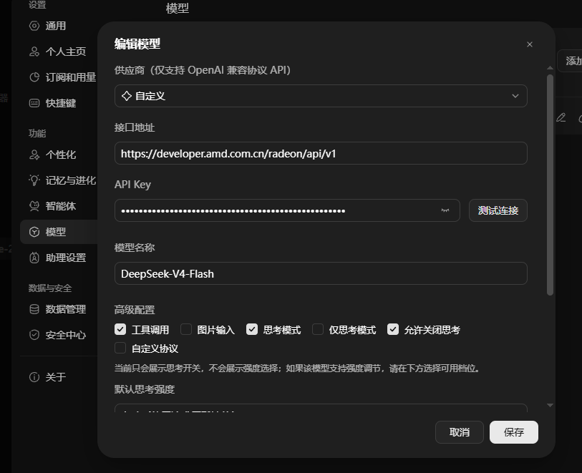
Task: Open the 供应商 自定义 dropdown
Action: click(x=321, y=96)
